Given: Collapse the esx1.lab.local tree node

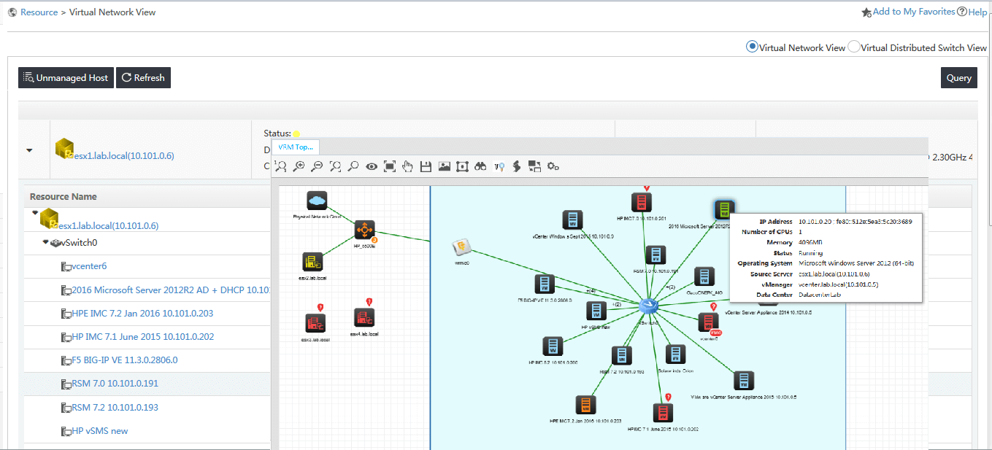Looking at the screenshot, I should coord(34,212).
